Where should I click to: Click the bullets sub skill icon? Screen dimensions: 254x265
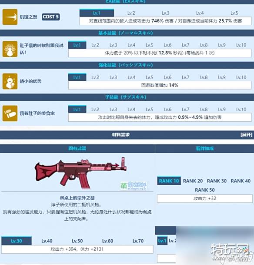tap(10, 113)
